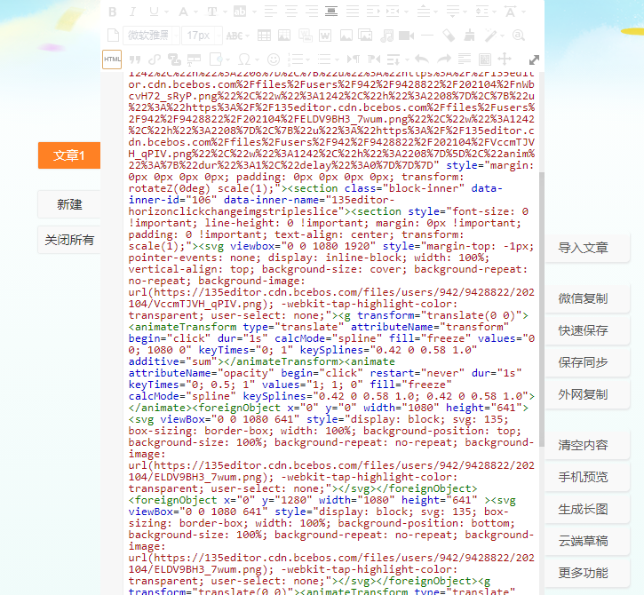Click the paragraph spacing before icon
644x595 pixels.
[x=424, y=12]
